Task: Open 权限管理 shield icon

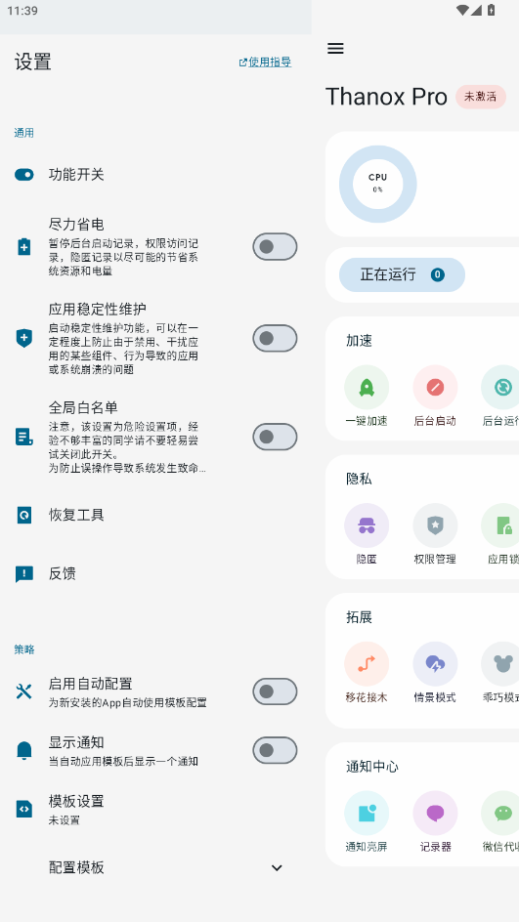Action: [x=436, y=525]
